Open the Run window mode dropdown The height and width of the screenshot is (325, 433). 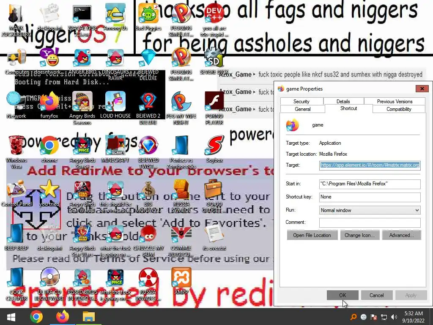(370, 210)
